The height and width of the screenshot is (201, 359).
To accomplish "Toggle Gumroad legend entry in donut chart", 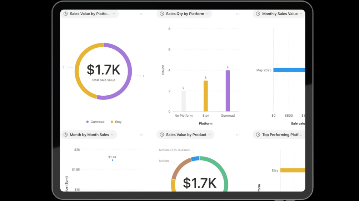I will coord(95,122).
